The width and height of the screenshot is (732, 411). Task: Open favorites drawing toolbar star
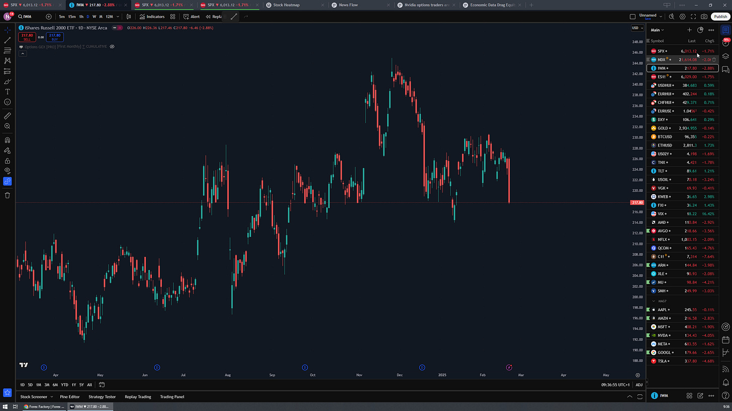(x=8, y=392)
